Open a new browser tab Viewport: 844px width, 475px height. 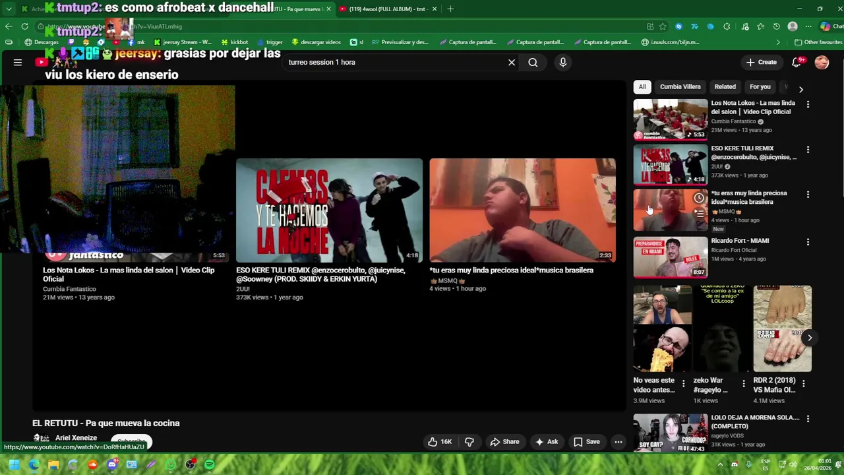tap(450, 9)
